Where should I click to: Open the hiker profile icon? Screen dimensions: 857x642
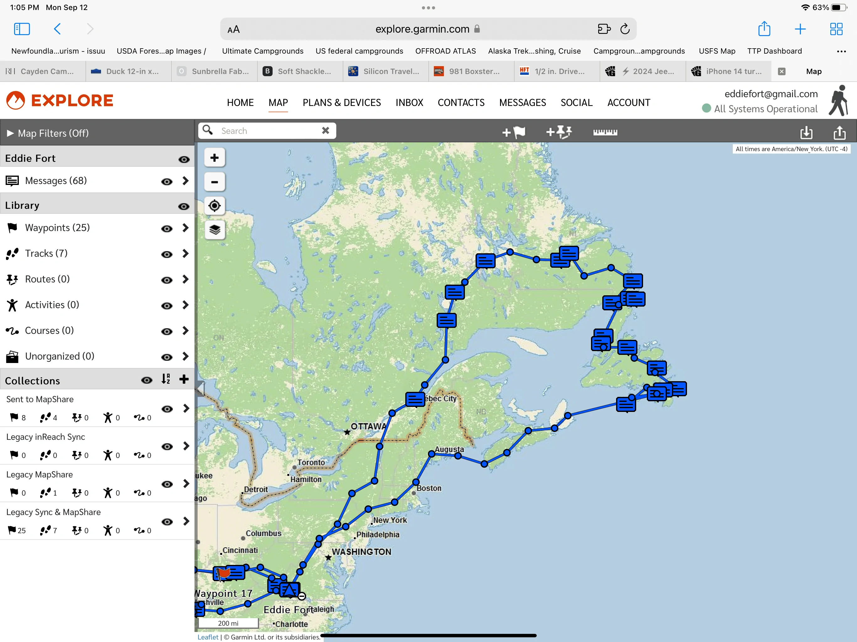tap(838, 100)
